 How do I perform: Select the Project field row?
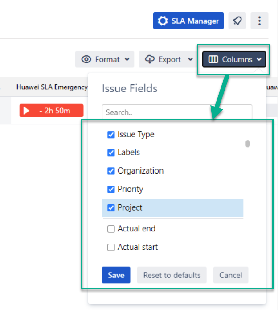coord(172,208)
